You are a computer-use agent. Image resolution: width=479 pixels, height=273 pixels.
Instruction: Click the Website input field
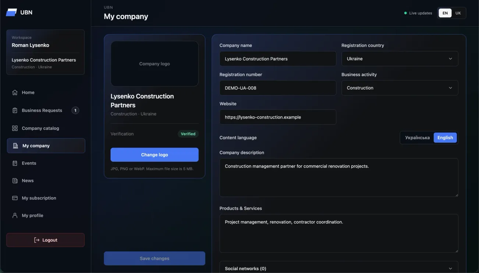pyautogui.click(x=278, y=117)
